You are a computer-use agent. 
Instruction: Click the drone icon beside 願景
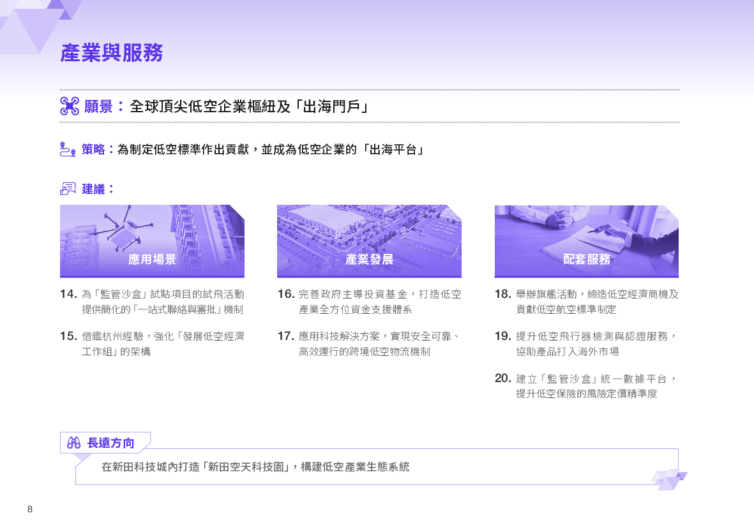click(69, 107)
